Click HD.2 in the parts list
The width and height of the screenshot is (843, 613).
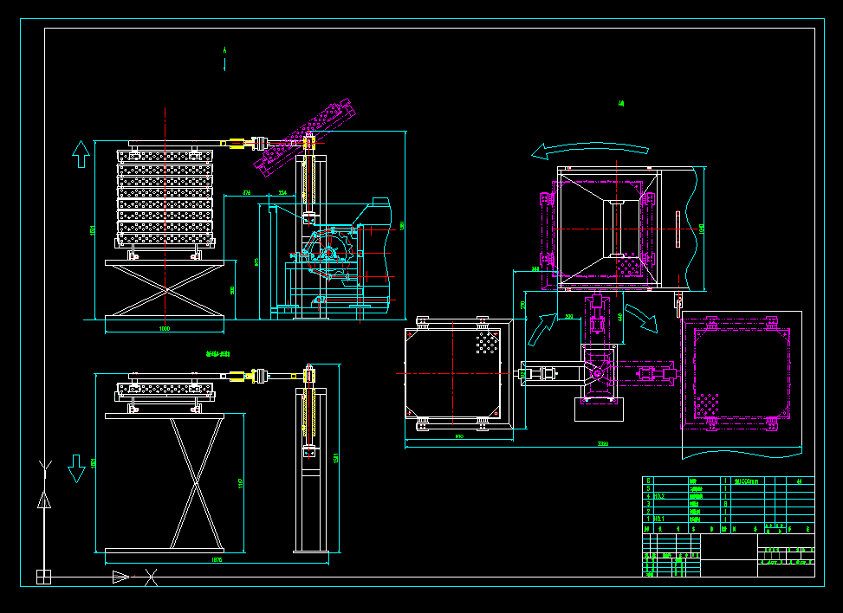tap(659, 496)
